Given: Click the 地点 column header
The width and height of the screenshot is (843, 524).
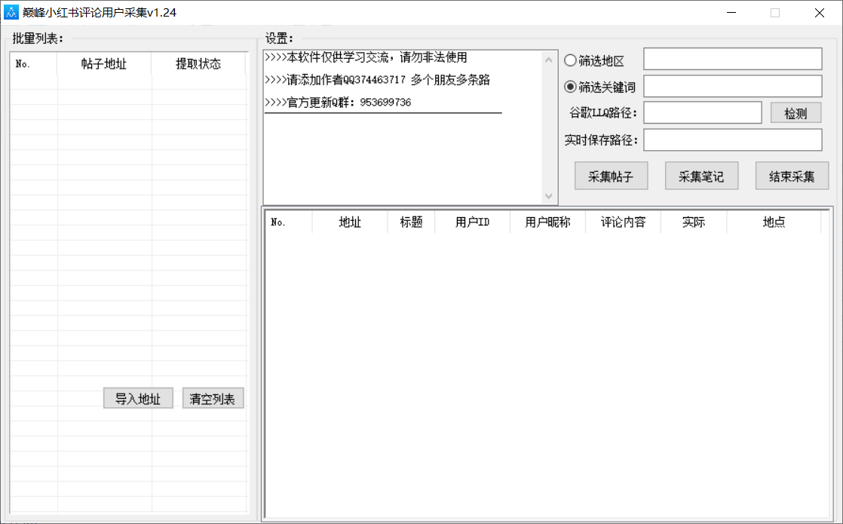Looking at the screenshot, I should [x=774, y=222].
